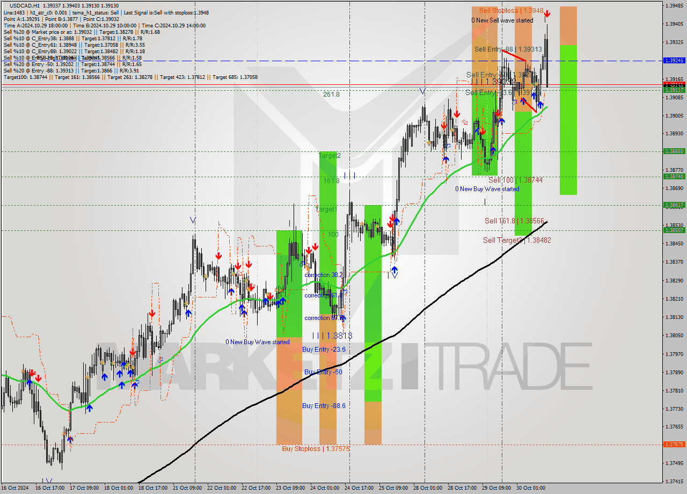Select the | | | 1.3813 price label

[x=332, y=336]
